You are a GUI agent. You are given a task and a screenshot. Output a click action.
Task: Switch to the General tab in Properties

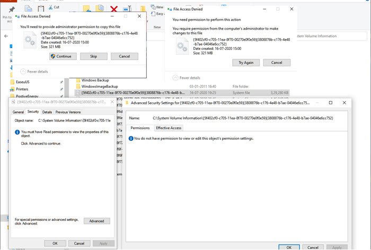(x=18, y=112)
